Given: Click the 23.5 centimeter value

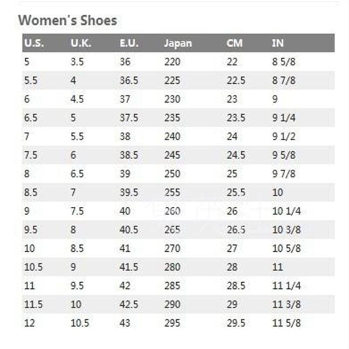Looking at the screenshot, I should coord(236,118).
